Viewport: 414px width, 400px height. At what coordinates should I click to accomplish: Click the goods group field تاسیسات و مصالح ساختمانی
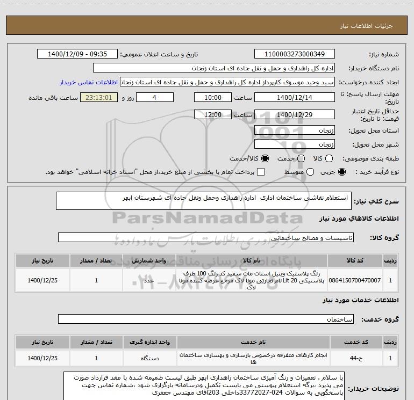[x=206, y=237]
